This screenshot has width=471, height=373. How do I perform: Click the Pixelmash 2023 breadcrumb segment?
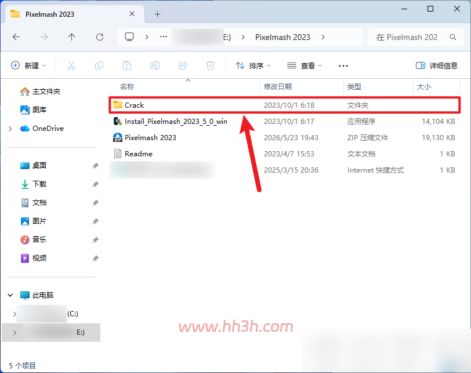pos(282,37)
